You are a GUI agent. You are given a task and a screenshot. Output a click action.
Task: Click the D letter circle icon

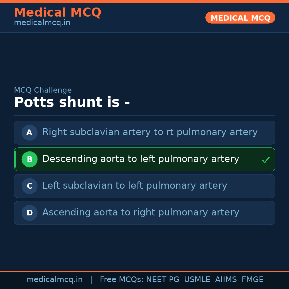[29, 213]
